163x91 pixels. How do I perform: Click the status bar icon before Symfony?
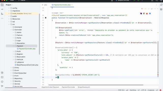click(127, 90)
